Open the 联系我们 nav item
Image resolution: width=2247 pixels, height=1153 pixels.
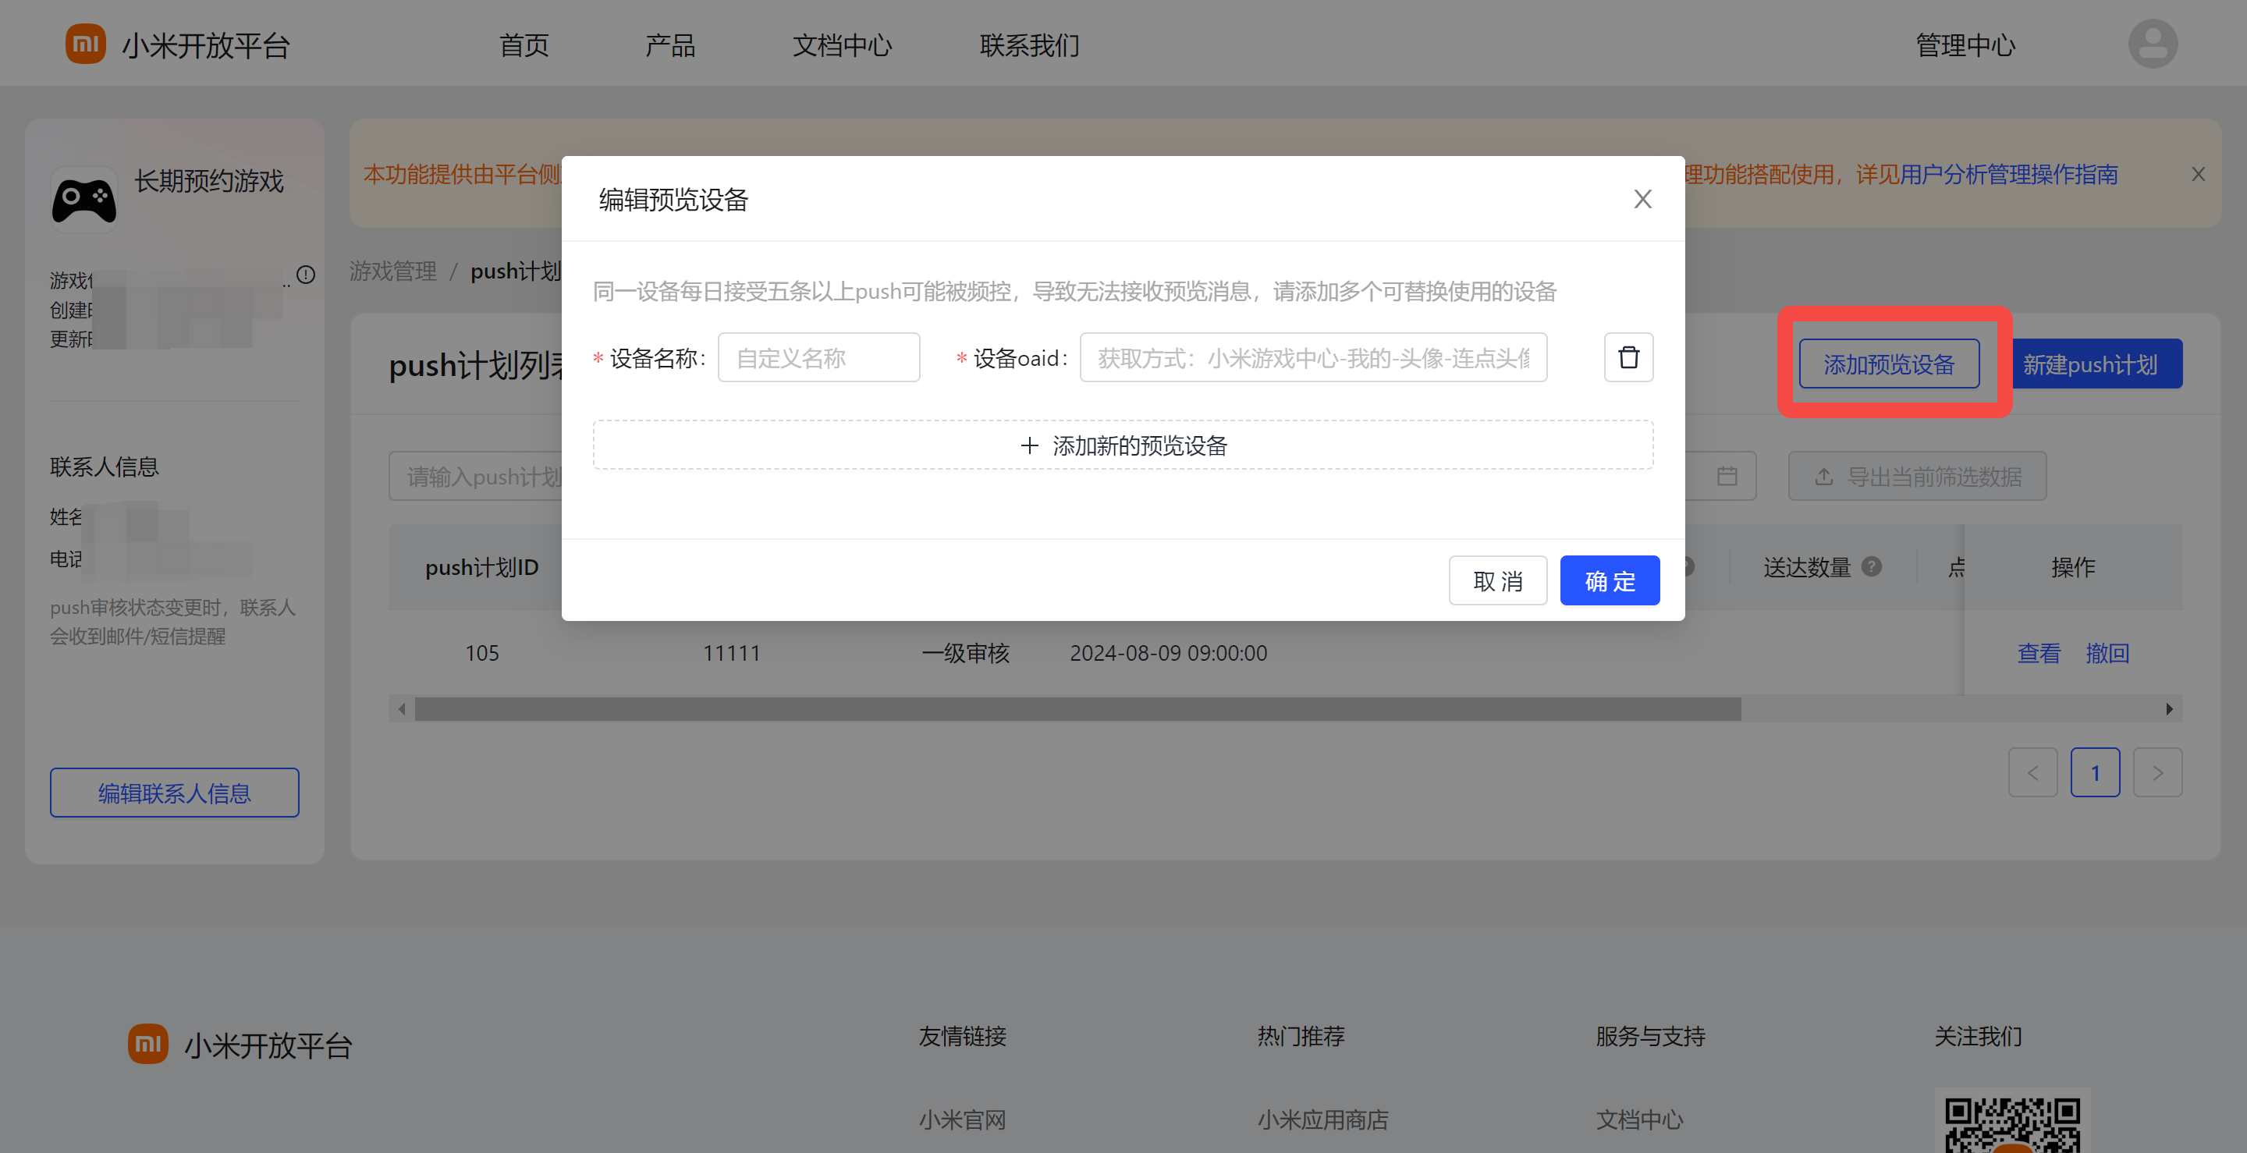(x=1029, y=45)
